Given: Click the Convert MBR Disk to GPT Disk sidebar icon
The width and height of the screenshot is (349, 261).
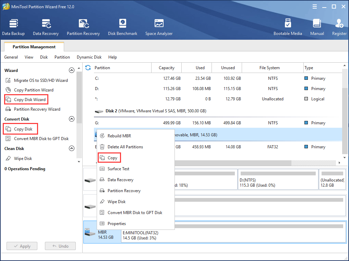Looking at the screenshot, I should coord(8,138).
